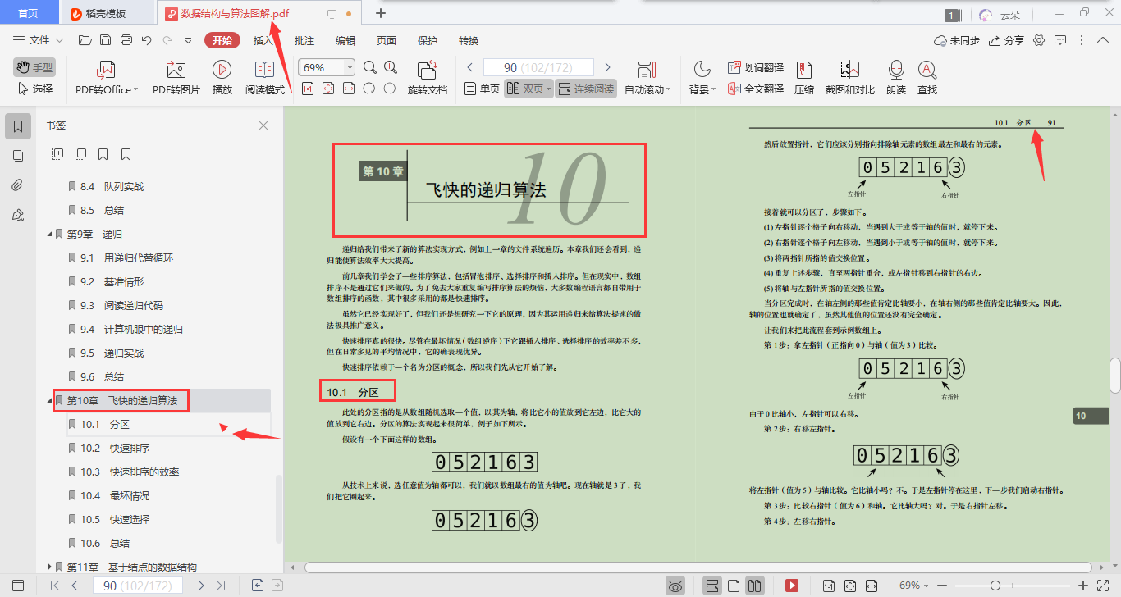
Task: Click the save icon in quick toolbar
Action: click(x=105, y=40)
